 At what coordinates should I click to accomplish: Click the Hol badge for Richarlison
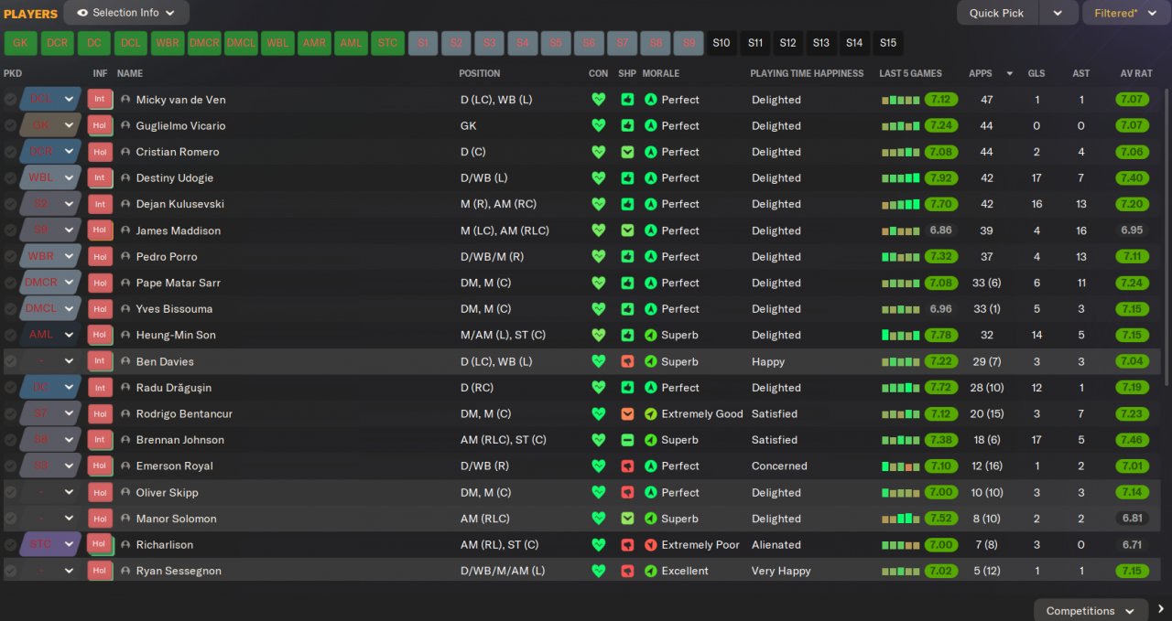[x=100, y=545]
